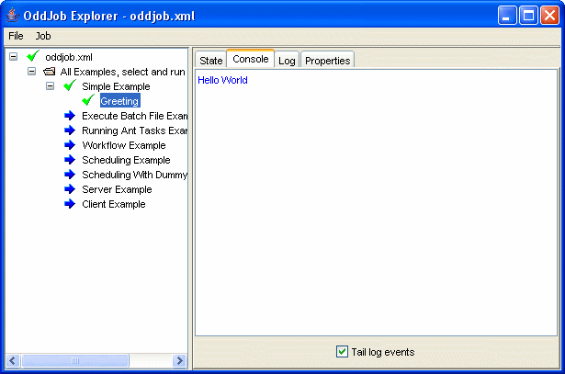Viewport: 565px width, 374px height.
Task: Click blue arrow icon beside Server Example
Action: (70, 189)
